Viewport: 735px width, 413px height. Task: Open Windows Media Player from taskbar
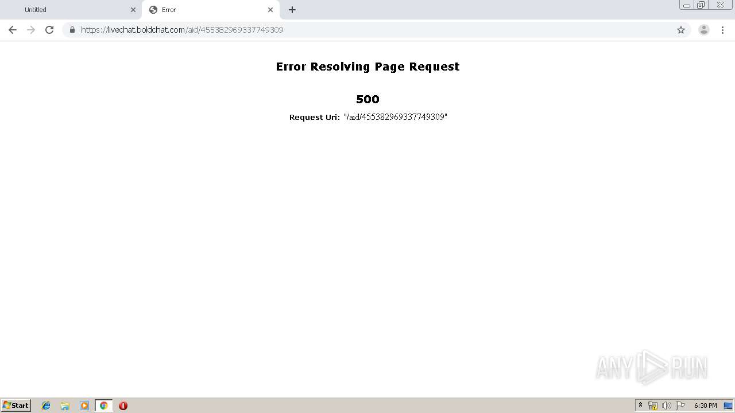[x=84, y=406]
